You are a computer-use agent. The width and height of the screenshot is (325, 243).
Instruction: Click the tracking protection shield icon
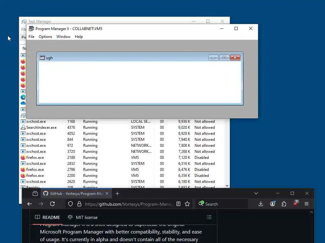[x=70, y=204]
